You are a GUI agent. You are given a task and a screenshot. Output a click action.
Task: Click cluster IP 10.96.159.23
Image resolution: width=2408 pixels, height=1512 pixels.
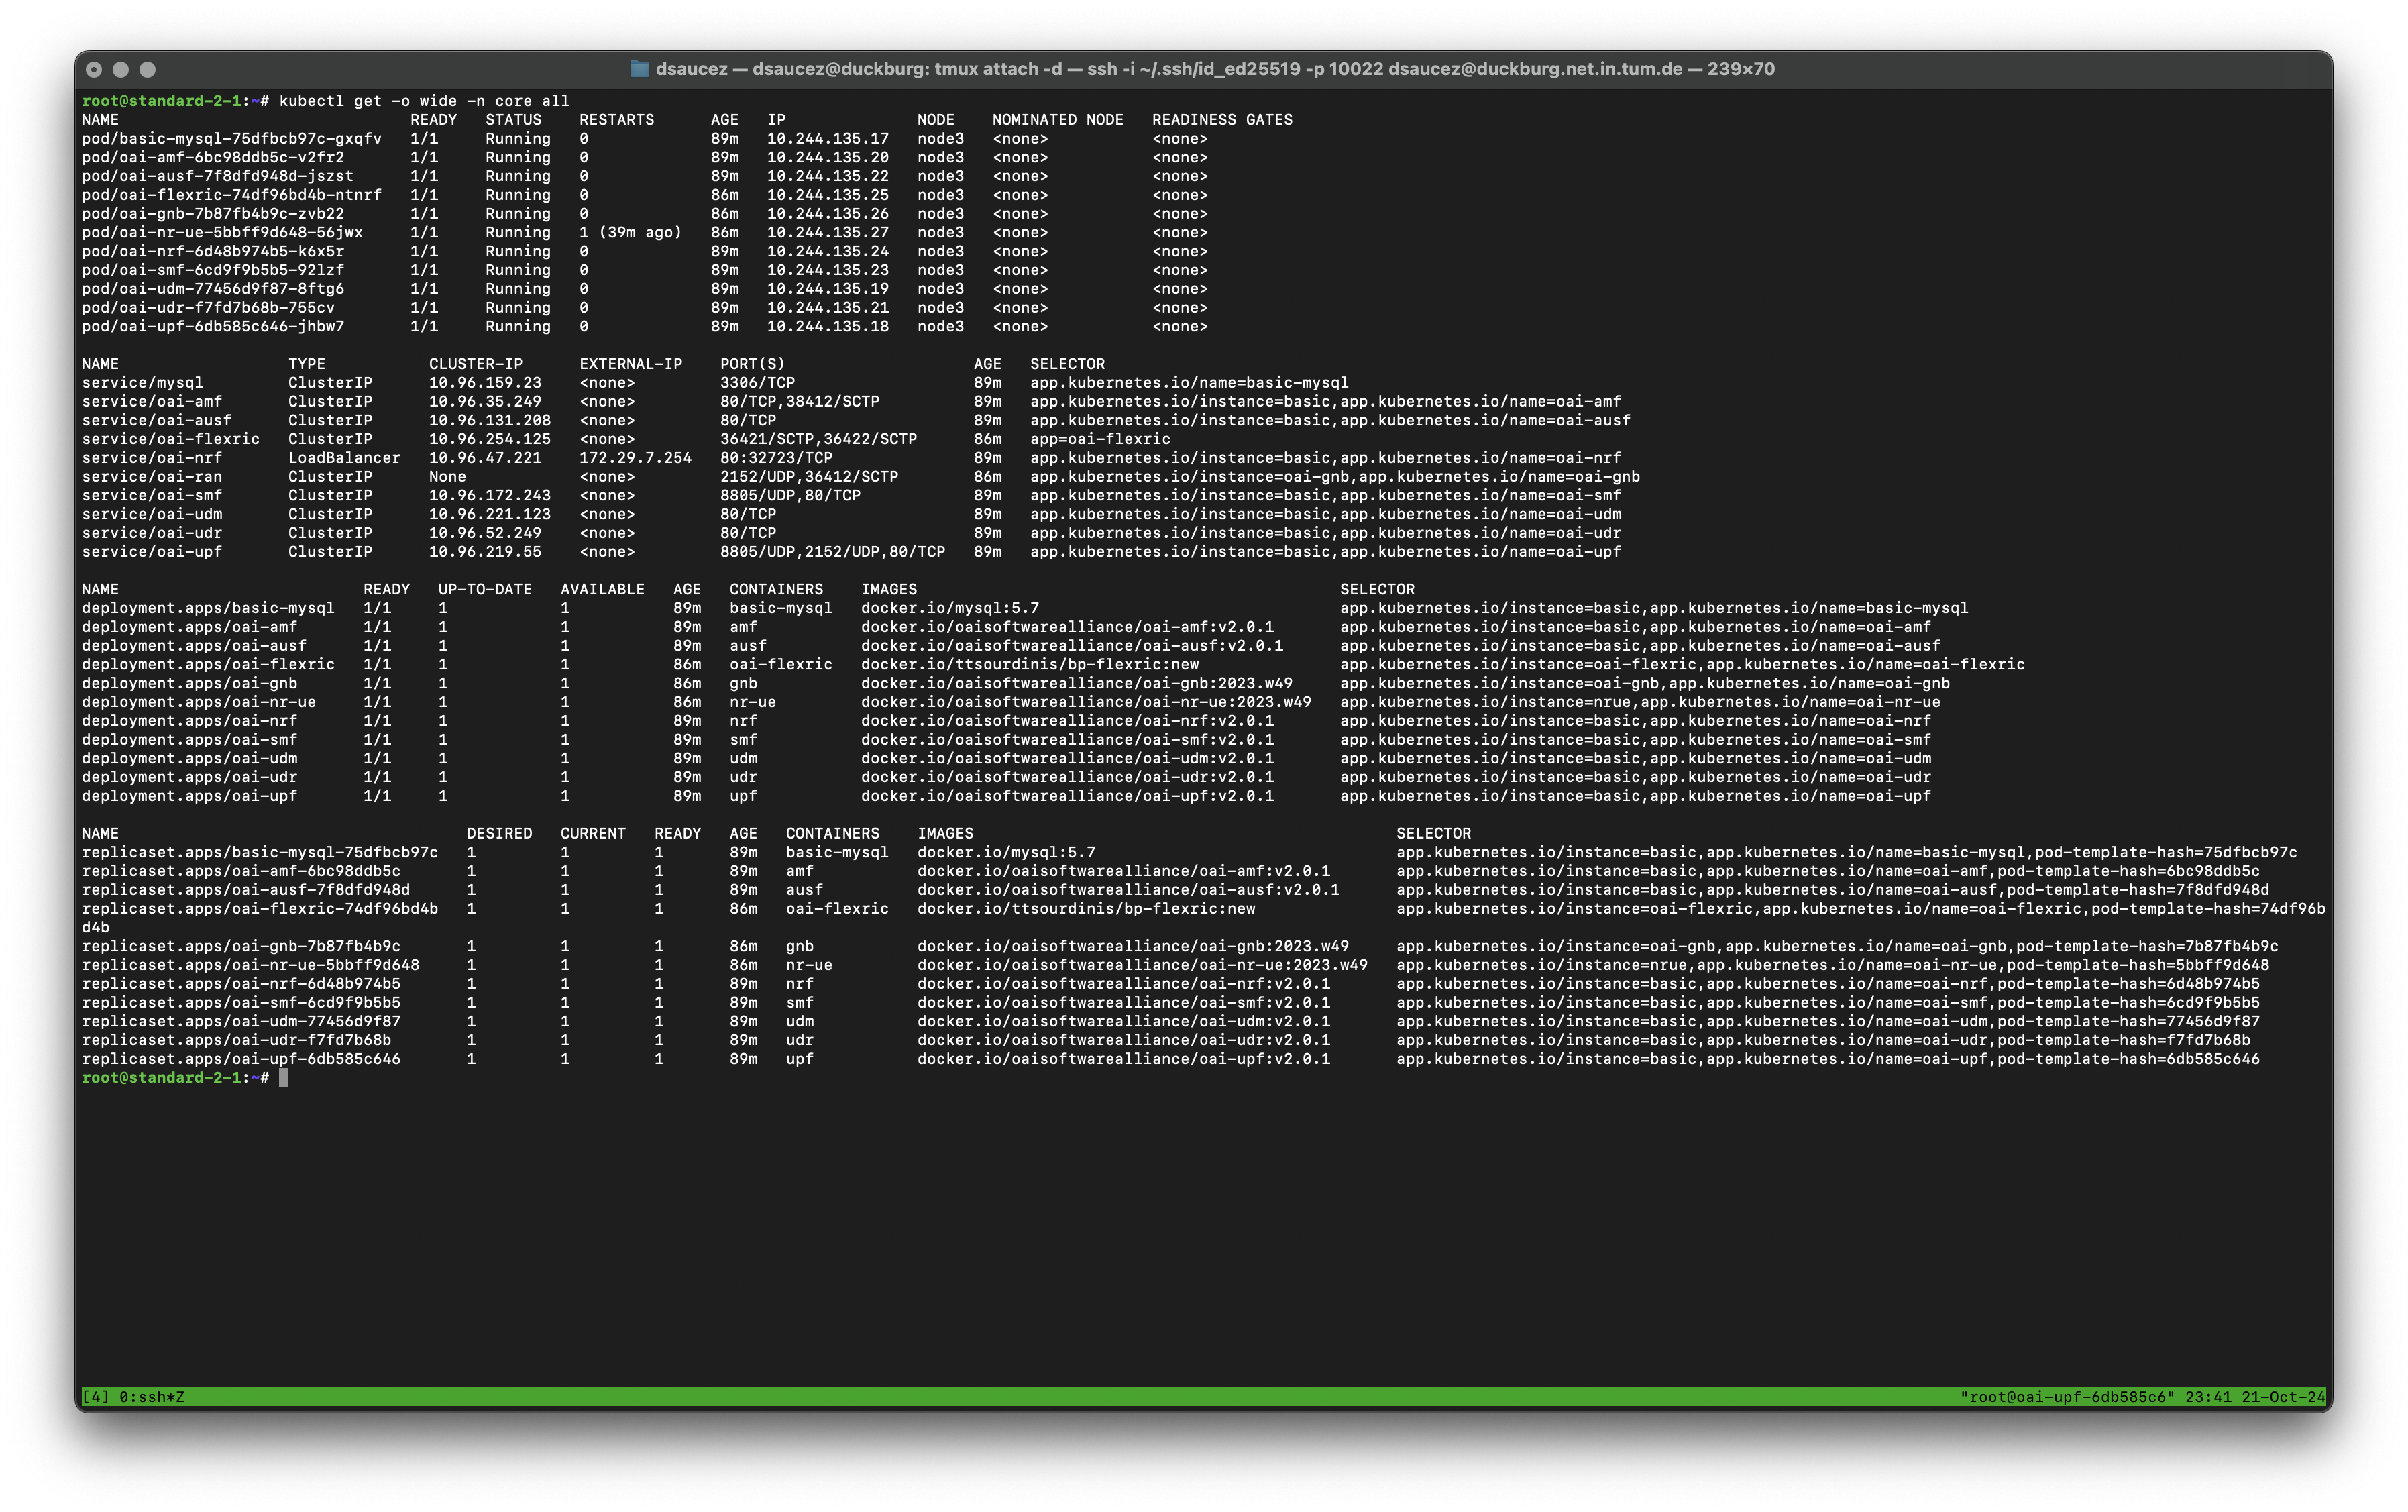point(485,383)
